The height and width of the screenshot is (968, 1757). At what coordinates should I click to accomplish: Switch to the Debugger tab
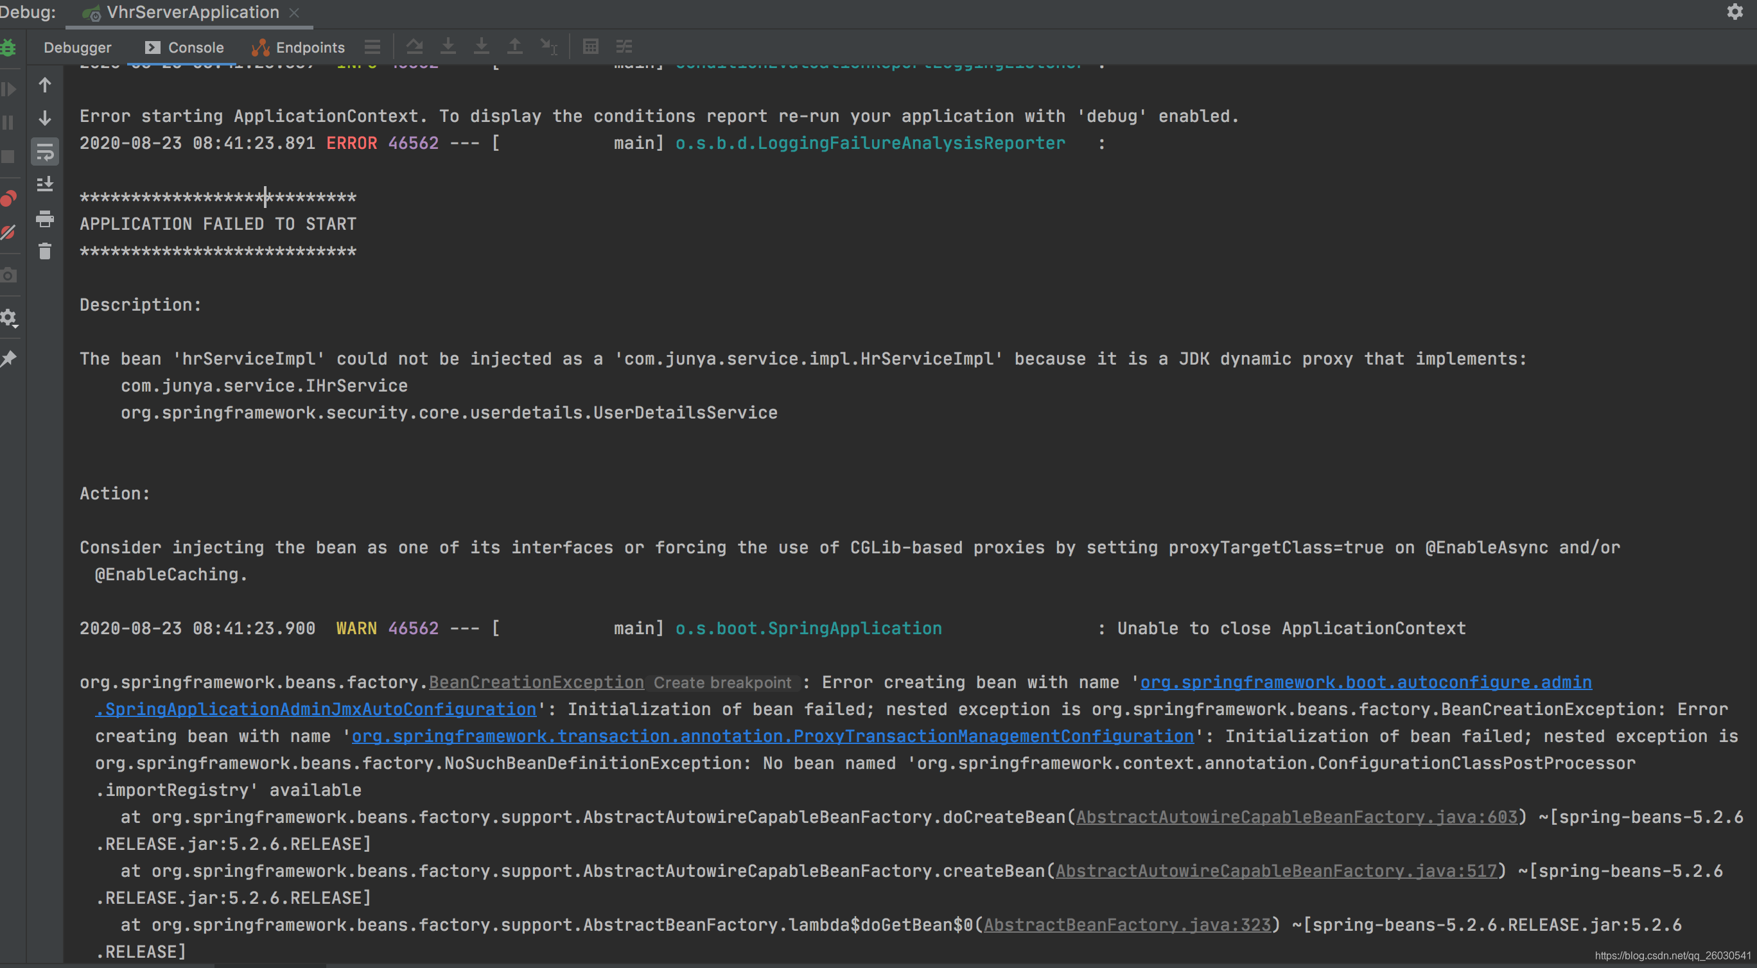pyautogui.click(x=77, y=47)
